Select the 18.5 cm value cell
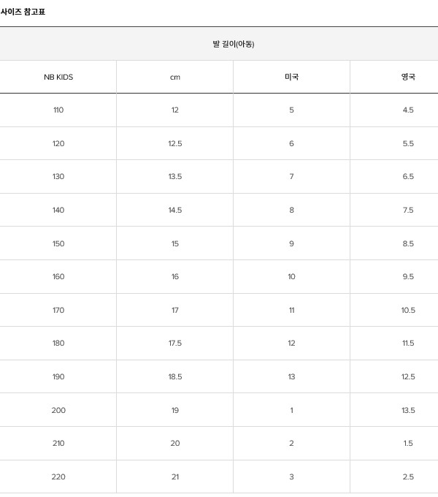 coord(174,376)
